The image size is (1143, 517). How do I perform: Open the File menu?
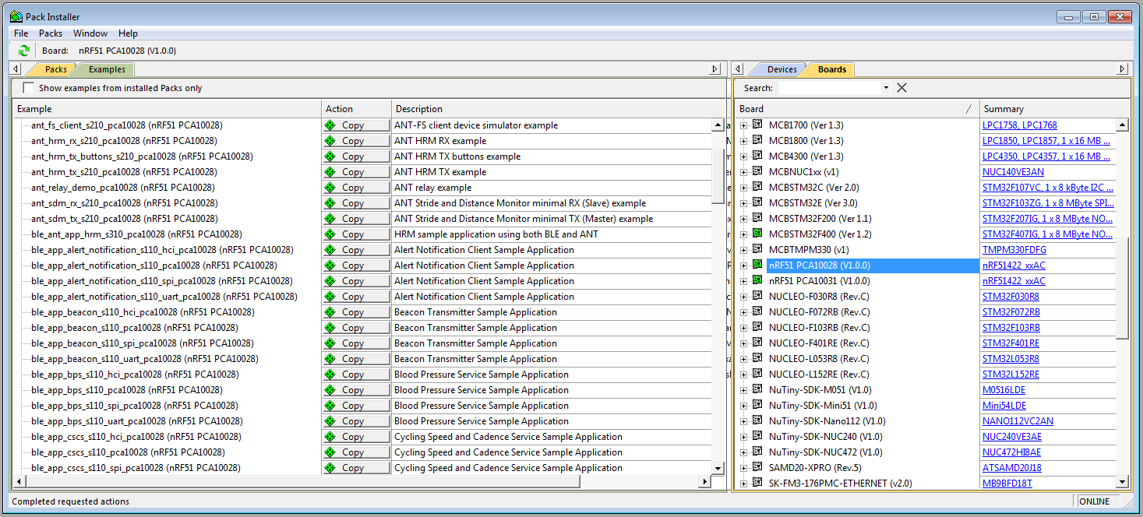21,33
